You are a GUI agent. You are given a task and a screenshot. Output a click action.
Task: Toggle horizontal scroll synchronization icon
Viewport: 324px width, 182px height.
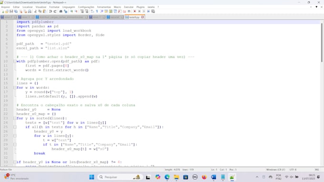pyautogui.click(x=87, y=11)
